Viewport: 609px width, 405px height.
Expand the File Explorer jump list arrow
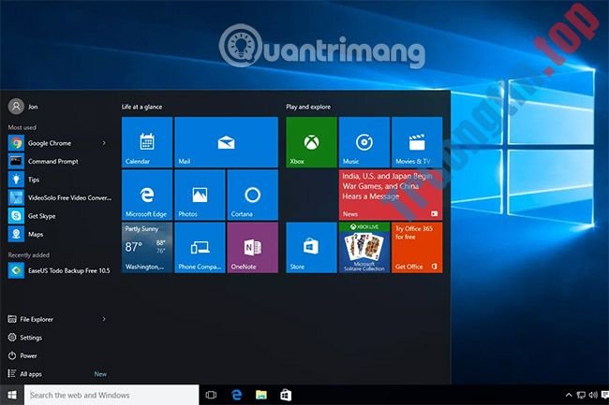click(x=104, y=319)
